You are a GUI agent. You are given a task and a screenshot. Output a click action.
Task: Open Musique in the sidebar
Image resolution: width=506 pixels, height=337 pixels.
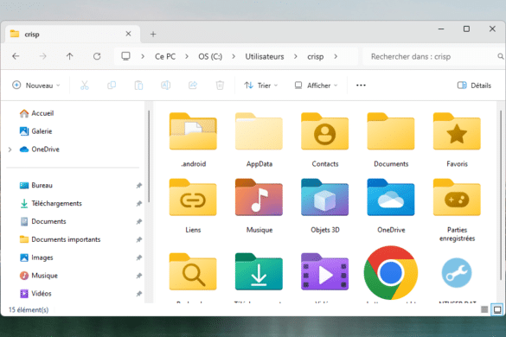tap(38, 276)
